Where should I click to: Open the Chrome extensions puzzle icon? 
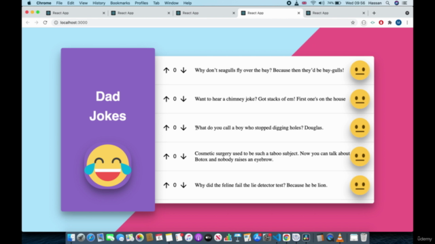click(x=389, y=22)
